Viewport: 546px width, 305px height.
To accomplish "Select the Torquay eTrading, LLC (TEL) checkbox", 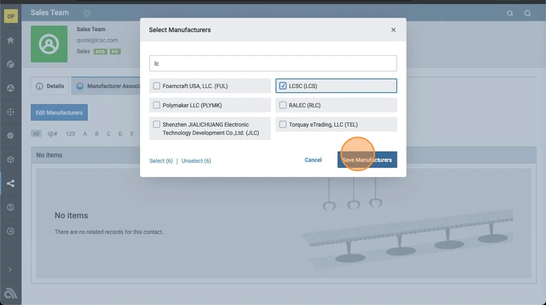I will 283,125.
